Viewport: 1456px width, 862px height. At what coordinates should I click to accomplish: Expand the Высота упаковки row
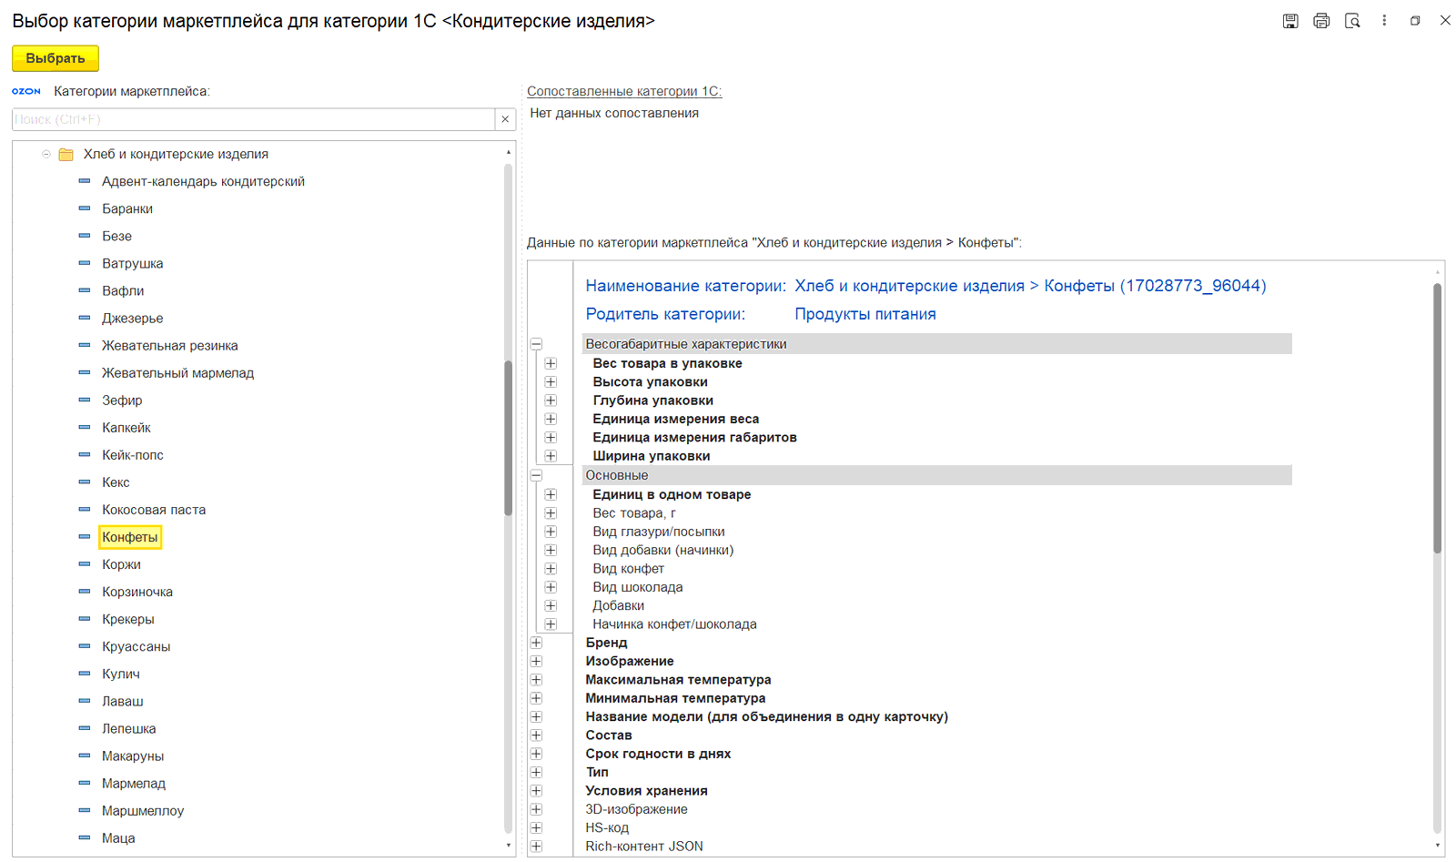point(551,381)
